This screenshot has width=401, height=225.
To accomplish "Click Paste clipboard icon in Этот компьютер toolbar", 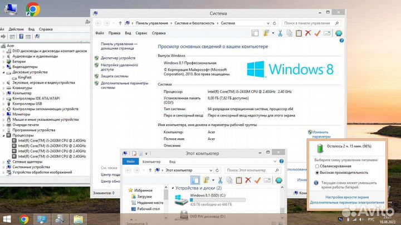I will point(239,180).
